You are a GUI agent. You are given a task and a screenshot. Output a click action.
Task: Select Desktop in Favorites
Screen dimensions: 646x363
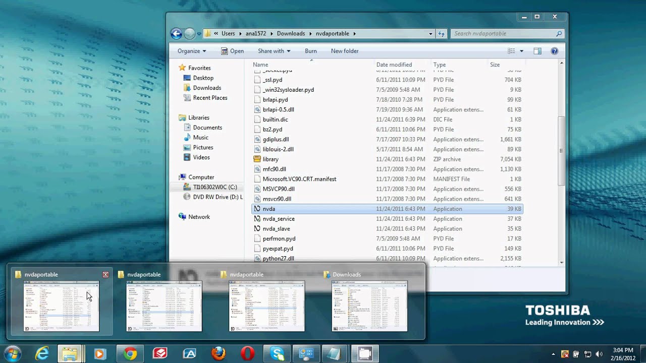(198, 78)
